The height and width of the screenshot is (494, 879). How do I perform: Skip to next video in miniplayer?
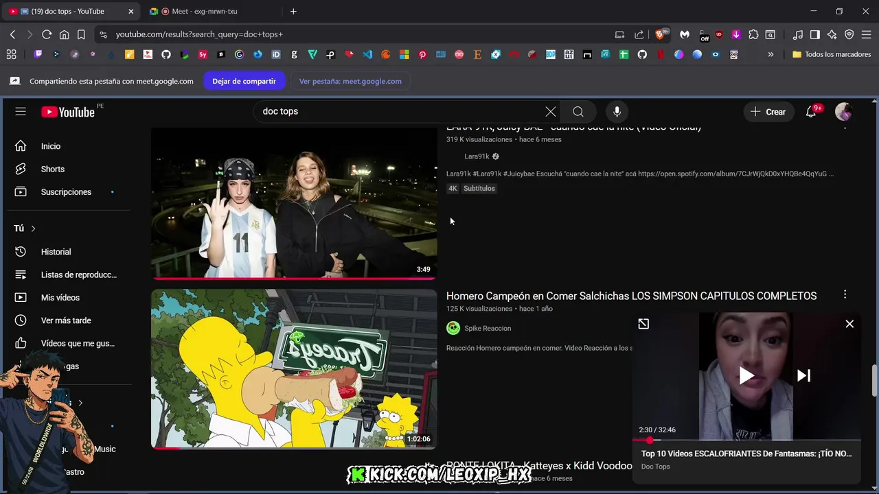(x=803, y=375)
